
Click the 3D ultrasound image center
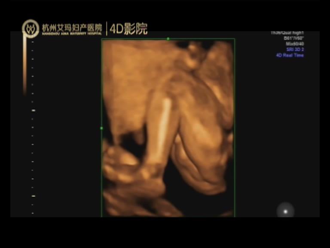[x=168, y=128]
